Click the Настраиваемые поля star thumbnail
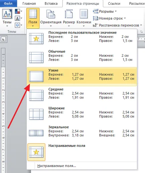The height and width of the screenshot is (173, 145). (36, 152)
